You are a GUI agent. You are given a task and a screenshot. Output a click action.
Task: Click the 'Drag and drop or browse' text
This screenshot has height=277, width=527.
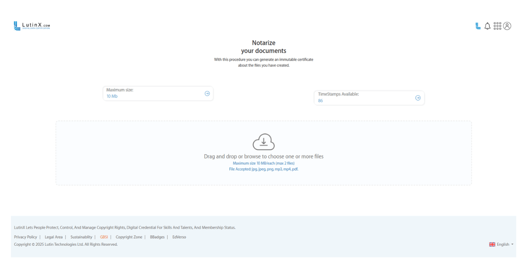click(263, 157)
